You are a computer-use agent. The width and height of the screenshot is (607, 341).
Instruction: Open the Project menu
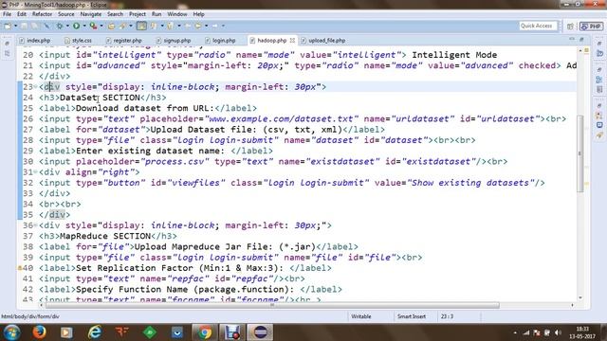point(138,14)
